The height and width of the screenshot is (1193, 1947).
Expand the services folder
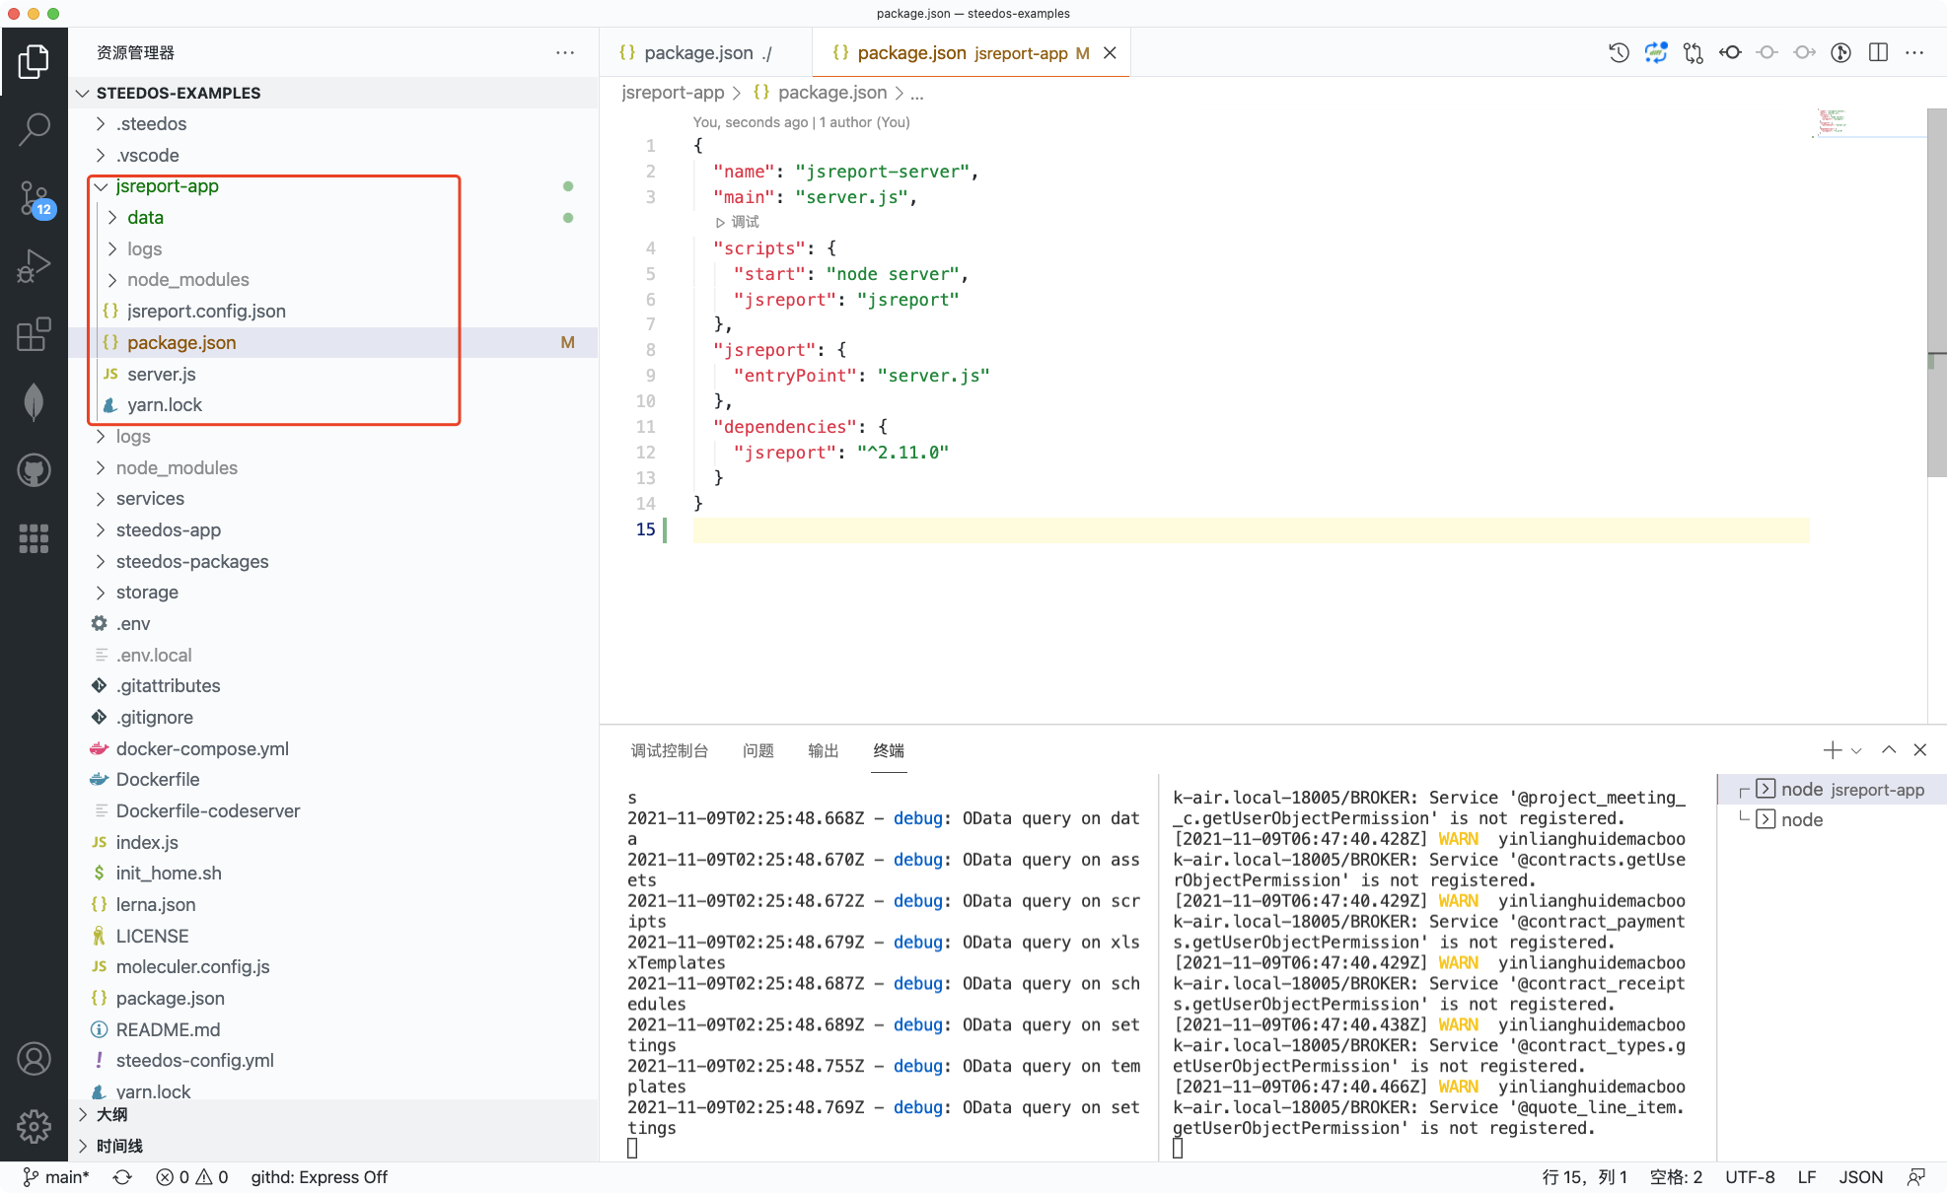point(333,499)
